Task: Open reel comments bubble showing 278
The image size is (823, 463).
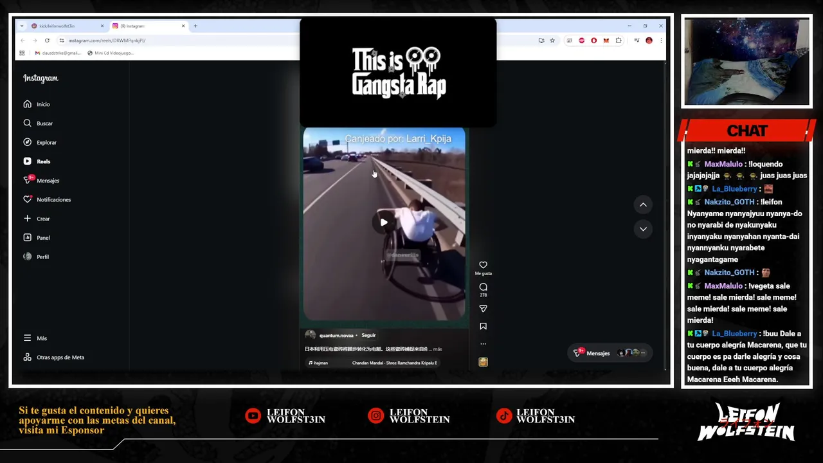Action: [x=483, y=287]
